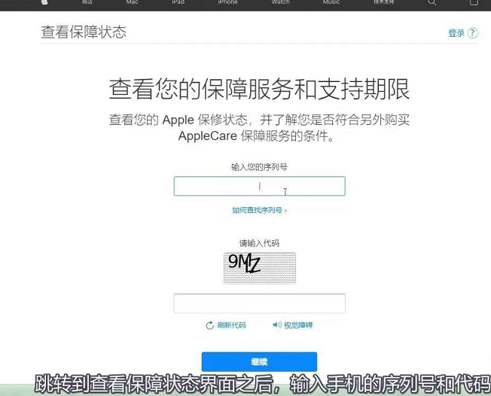
Task: Click the 视觉障碍 link
Action: point(298,325)
